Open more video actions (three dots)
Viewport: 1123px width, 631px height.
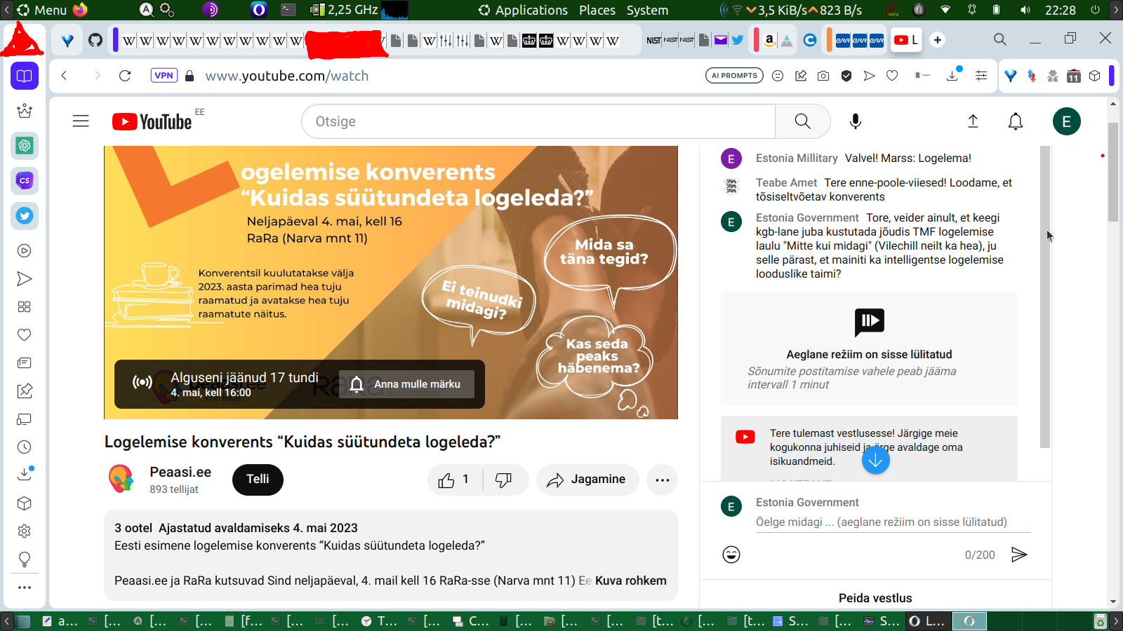662,480
